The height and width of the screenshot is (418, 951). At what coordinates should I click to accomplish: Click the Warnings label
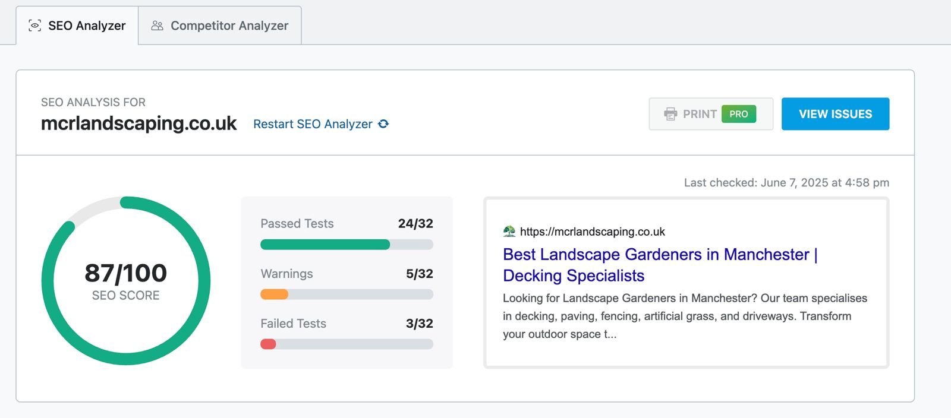pyautogui.click(x=286, y=274)
